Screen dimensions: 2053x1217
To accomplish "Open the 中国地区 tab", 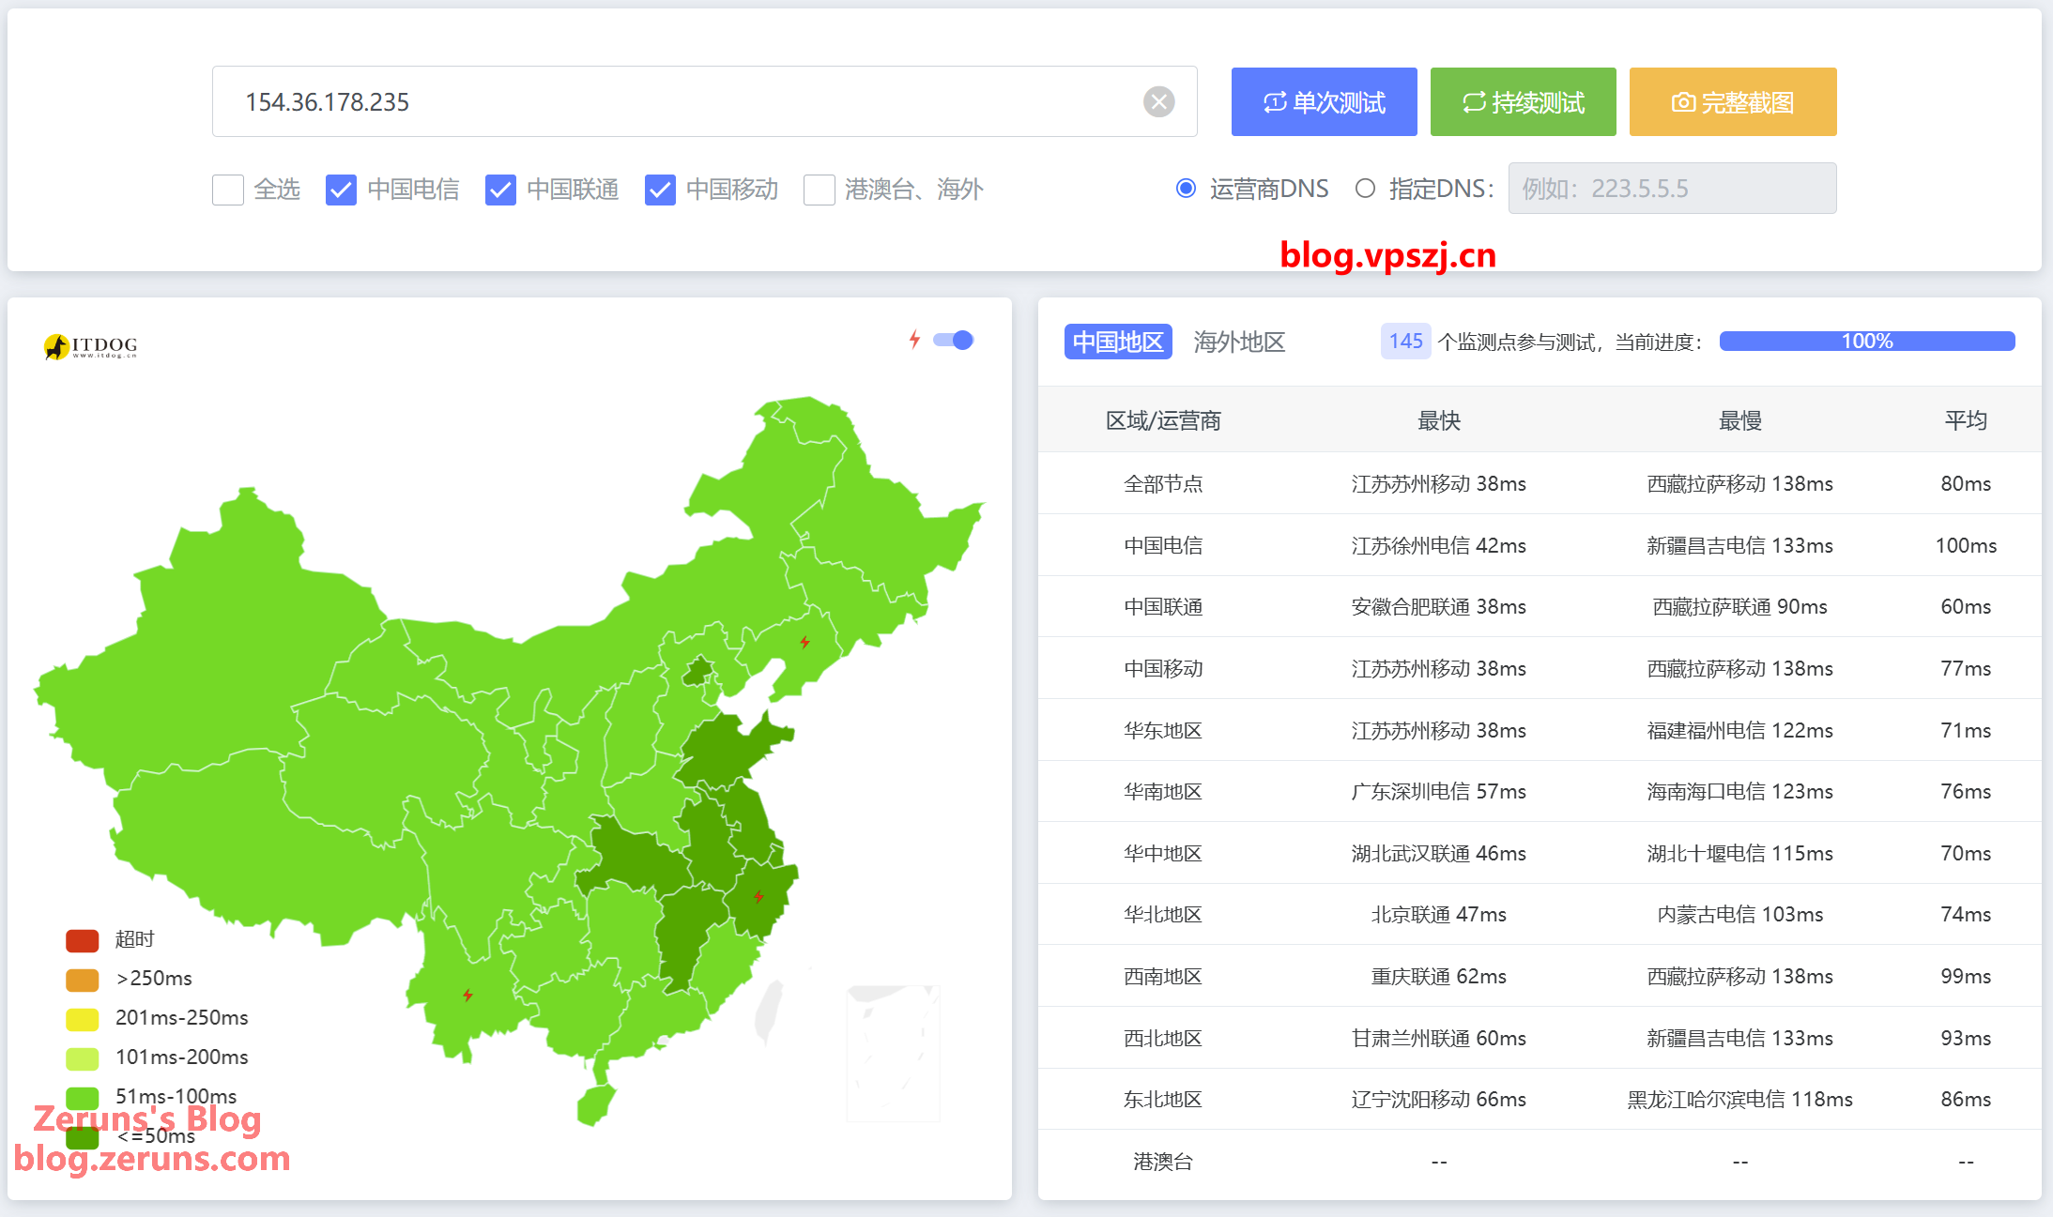I will [x=1118, y=342].
